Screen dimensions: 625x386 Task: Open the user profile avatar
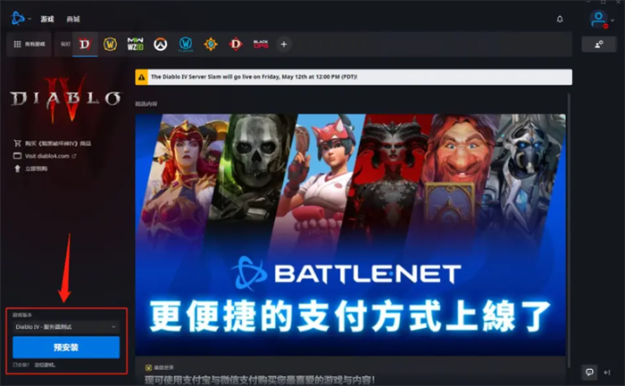tap(598, 19)
